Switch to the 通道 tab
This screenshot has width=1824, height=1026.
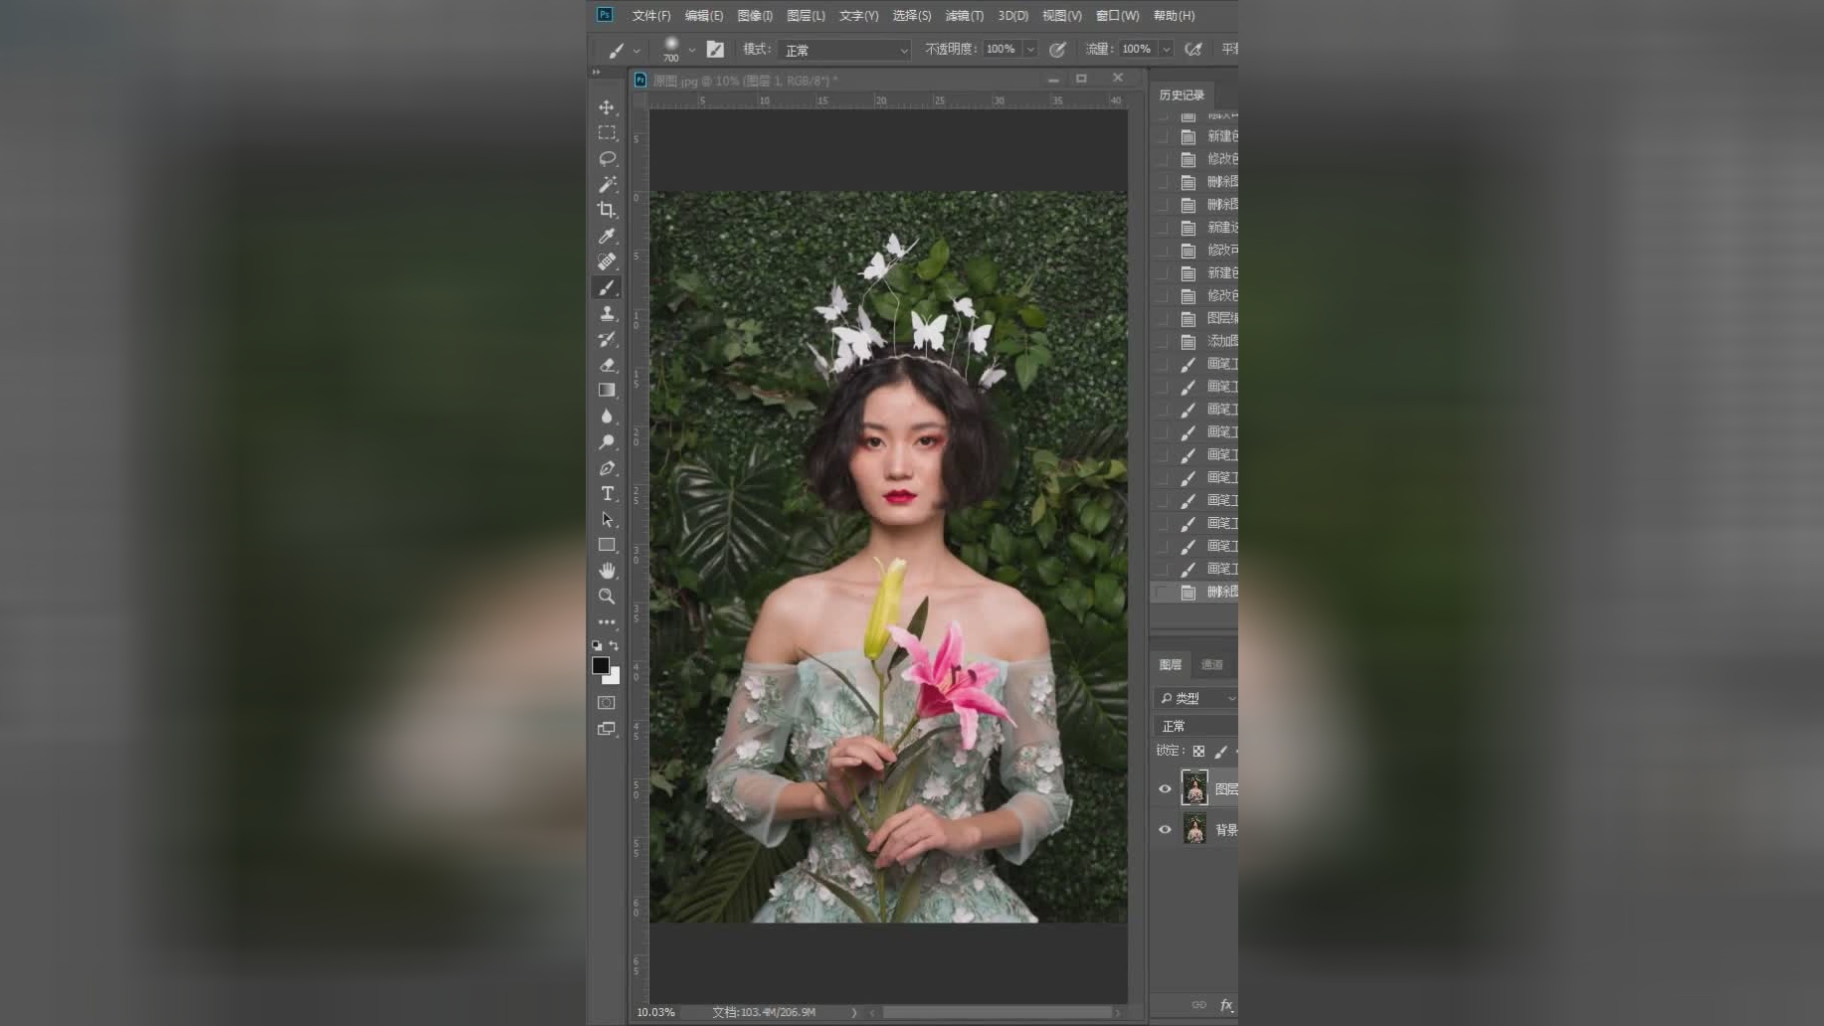pyautogui.click(x=1211, y=665)
